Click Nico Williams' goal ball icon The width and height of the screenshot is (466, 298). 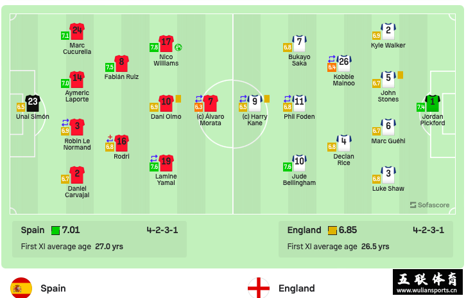click(178, 47)
